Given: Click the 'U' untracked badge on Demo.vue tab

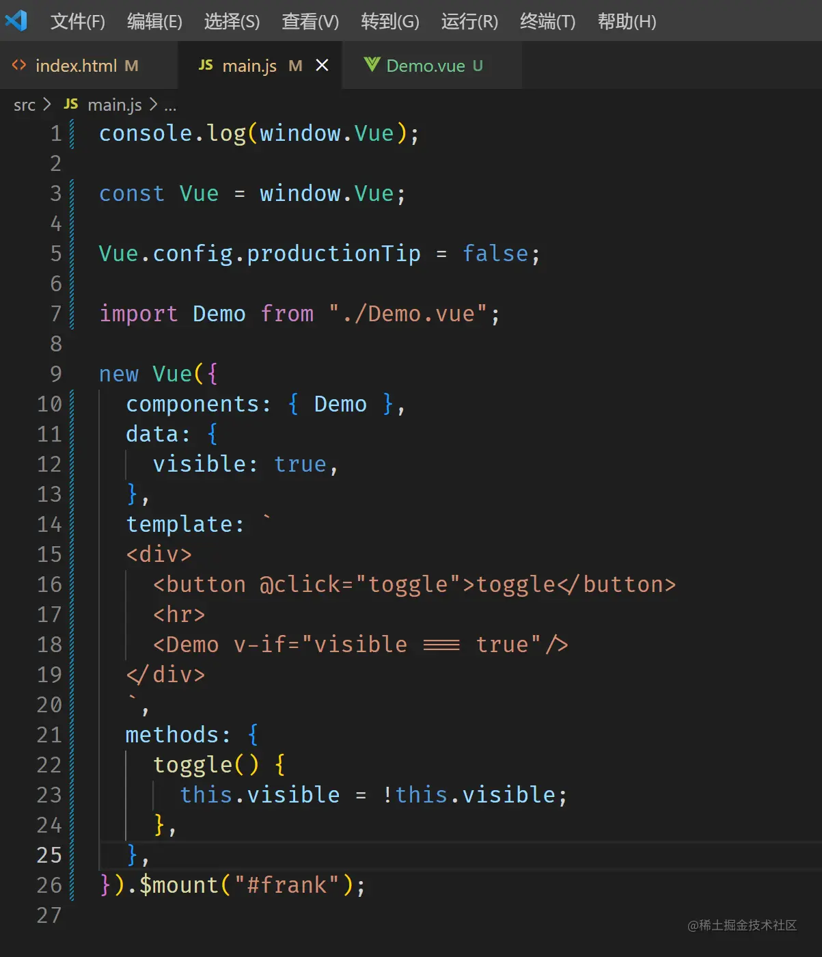Looking at the screenshot, I should click(478, 66).
